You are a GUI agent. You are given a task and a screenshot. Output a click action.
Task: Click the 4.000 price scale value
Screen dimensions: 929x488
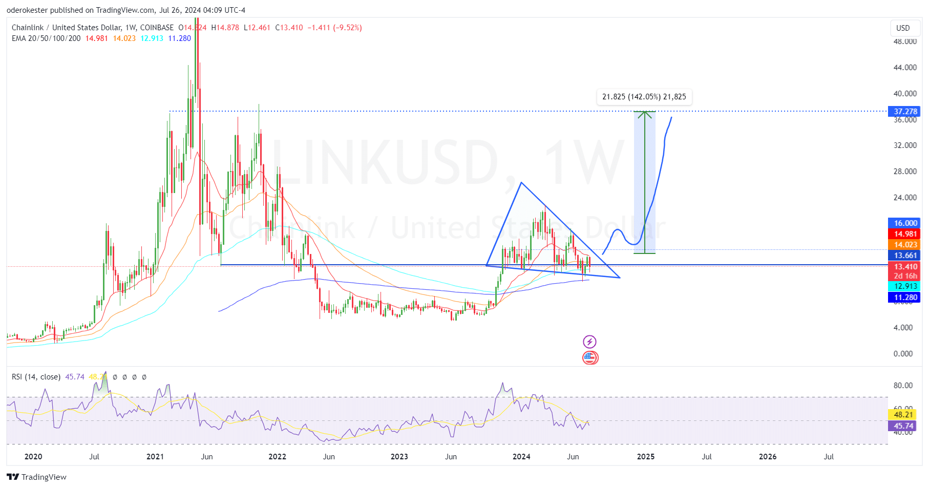(903, 328)
